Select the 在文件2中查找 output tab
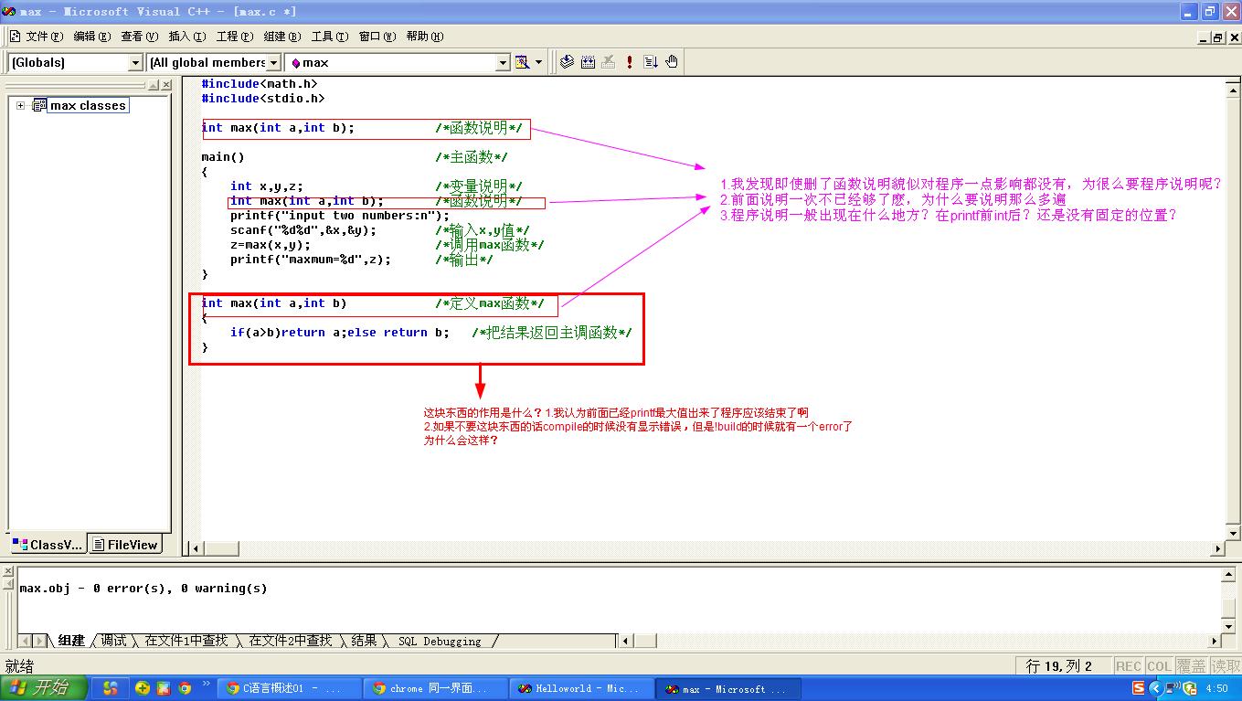Screen dimensions: 1242x701 tap(290, 641)
